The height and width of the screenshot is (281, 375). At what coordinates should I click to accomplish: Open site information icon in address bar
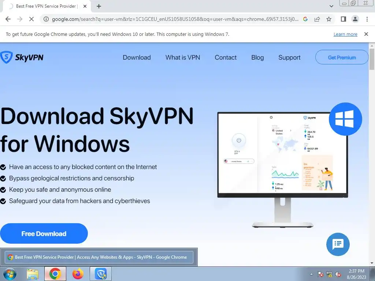pyautogui.click(x=46, y=19)
